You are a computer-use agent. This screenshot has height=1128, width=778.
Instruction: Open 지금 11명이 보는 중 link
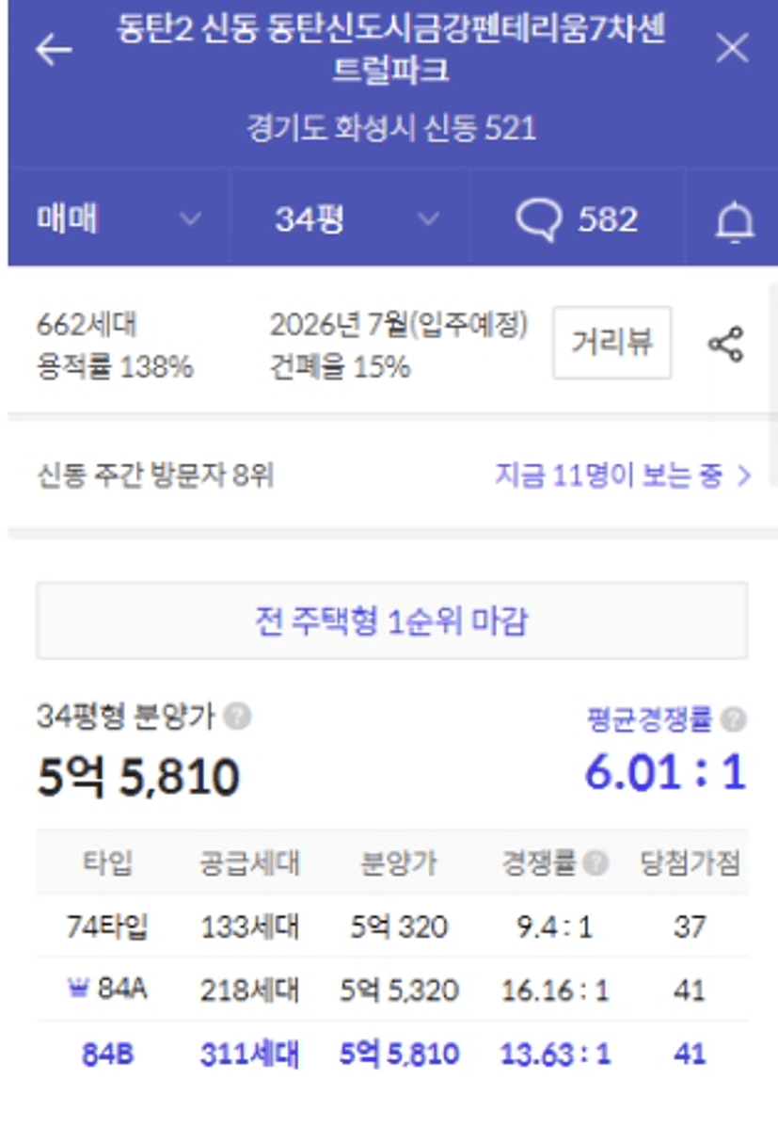(623, 475)
